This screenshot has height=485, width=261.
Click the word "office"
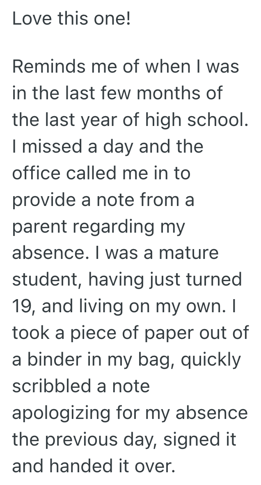point(37,173)
